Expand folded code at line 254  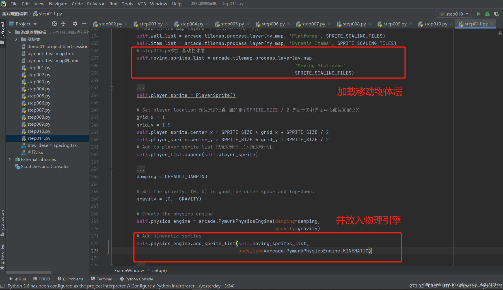[111, 169]
